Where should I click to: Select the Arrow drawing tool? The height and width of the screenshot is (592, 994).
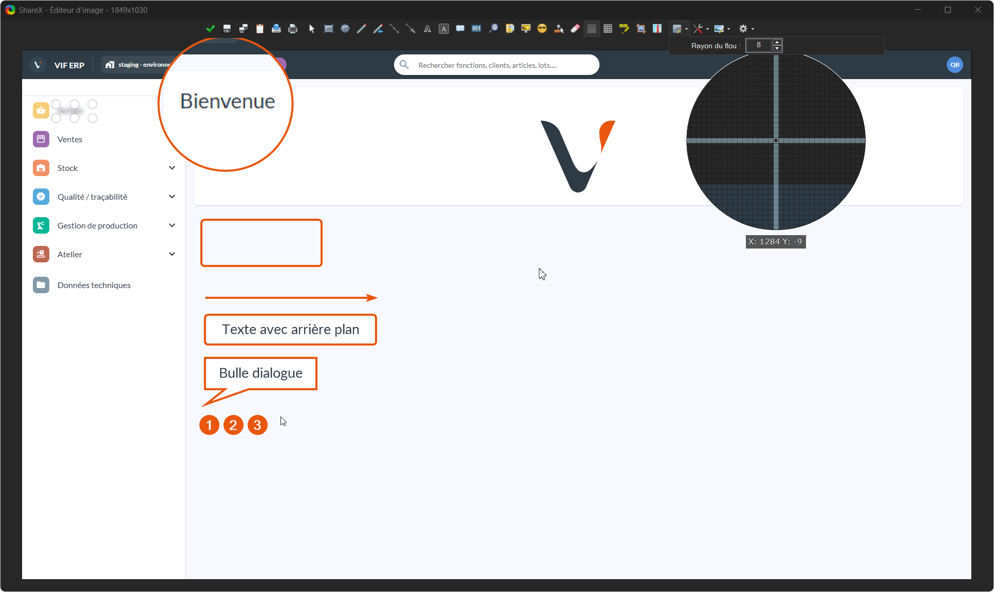pyautogui.click(x=410, y=29)
